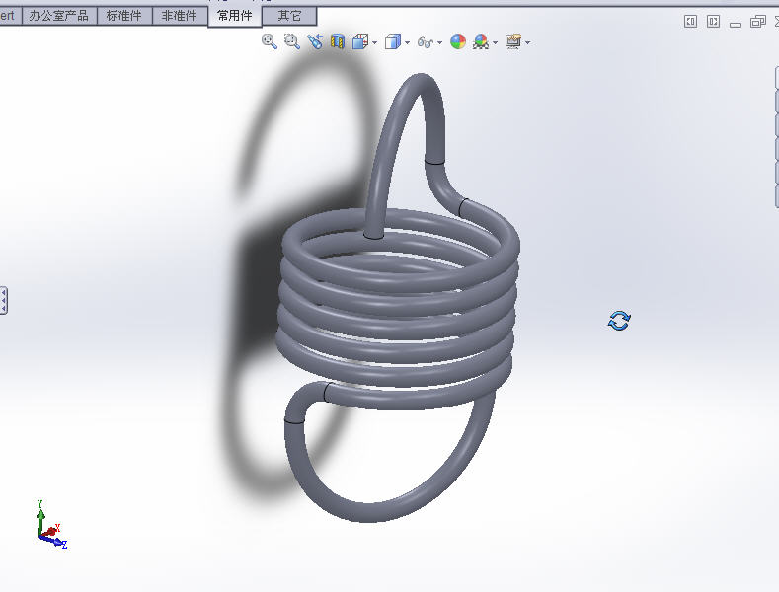Image resolution: width=779 pixels, height=592 pixels.
Task: Activate the Section View tool
Action: 338,41
